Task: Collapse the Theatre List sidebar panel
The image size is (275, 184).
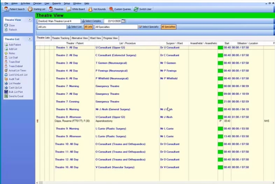Action: (x=30, y=39)
